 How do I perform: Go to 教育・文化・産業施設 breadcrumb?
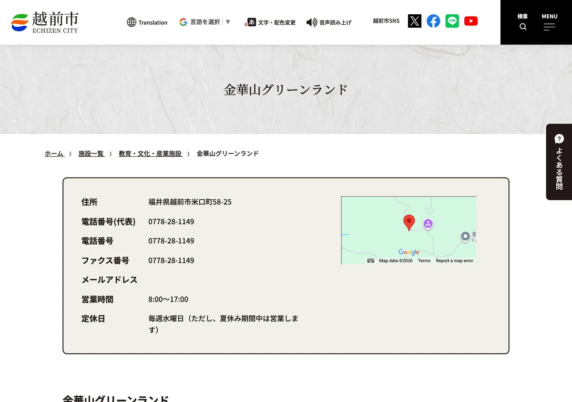(150, 154)
